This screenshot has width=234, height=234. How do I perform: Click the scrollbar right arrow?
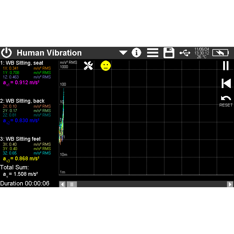pos(230,184)
